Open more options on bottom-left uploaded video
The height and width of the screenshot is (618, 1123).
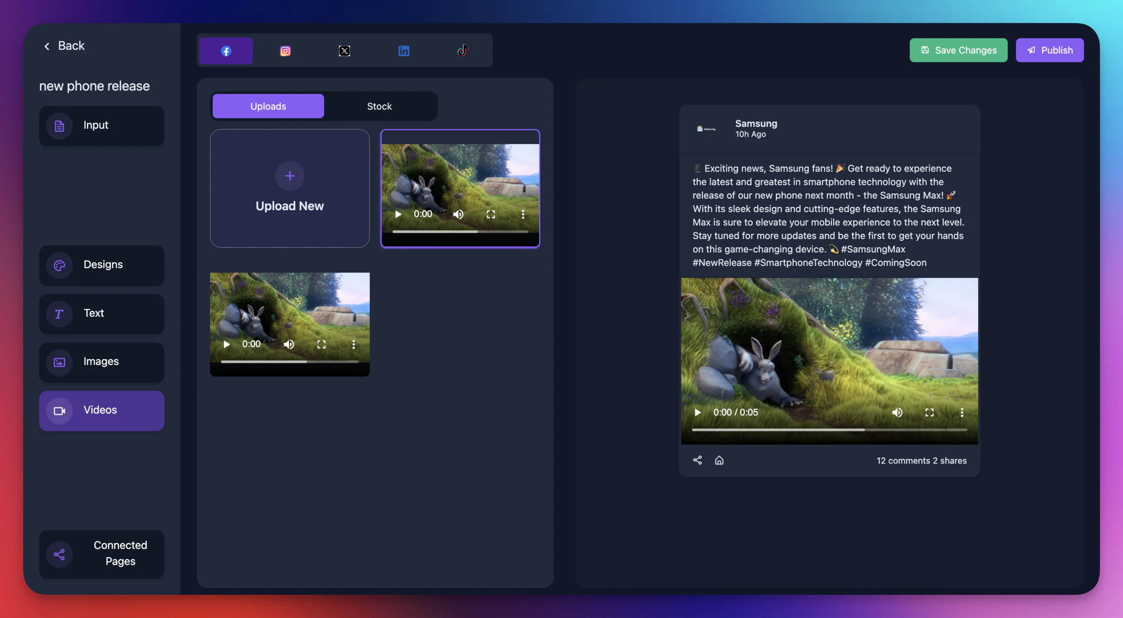[353, 344]
